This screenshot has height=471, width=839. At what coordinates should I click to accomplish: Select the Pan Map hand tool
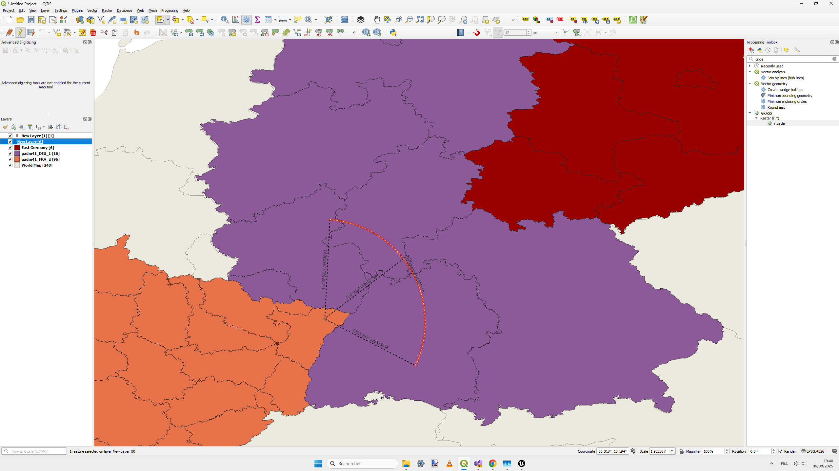pos(377,20)
